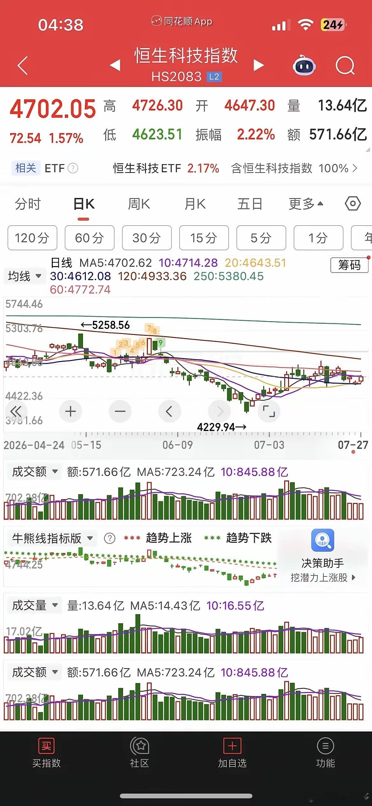Open the 筹码 chip distribution button
The width and height of the screenshot is (372, 806).
[349, 265]
